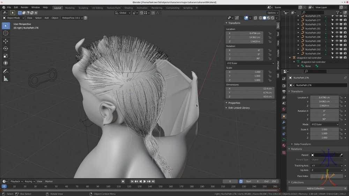
Task: Open the Modifiers wrench properties tab
Action: tap(284, 122)
